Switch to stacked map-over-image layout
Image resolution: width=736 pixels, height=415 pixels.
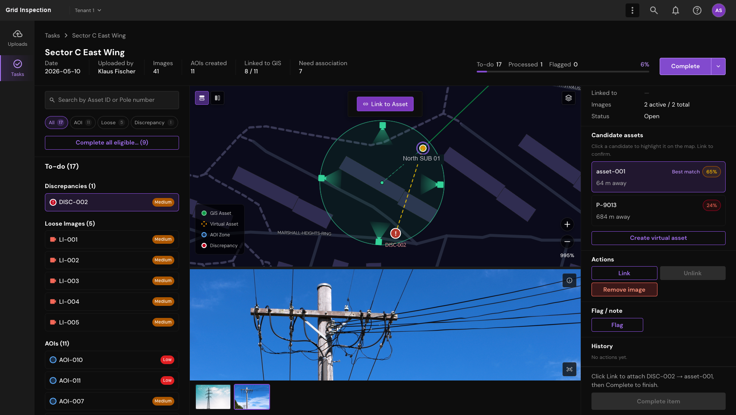coord(202,98)
